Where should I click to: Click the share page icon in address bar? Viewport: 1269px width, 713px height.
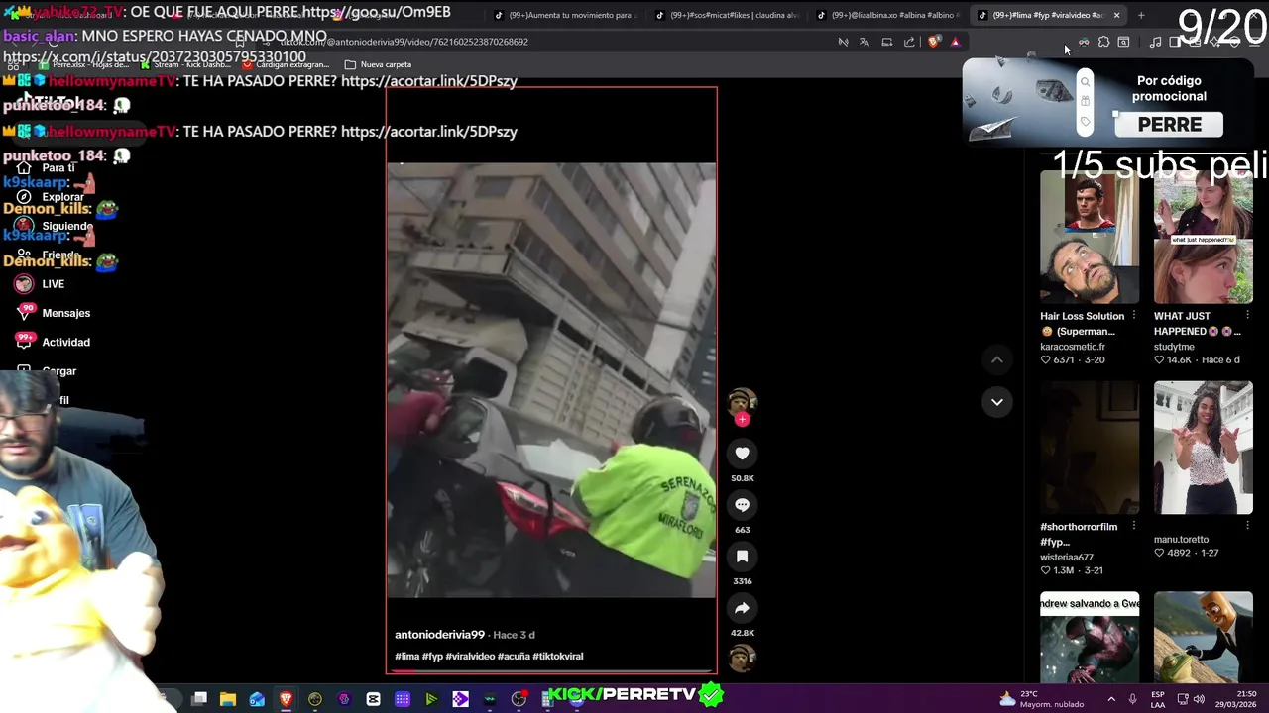click(909, 42)
